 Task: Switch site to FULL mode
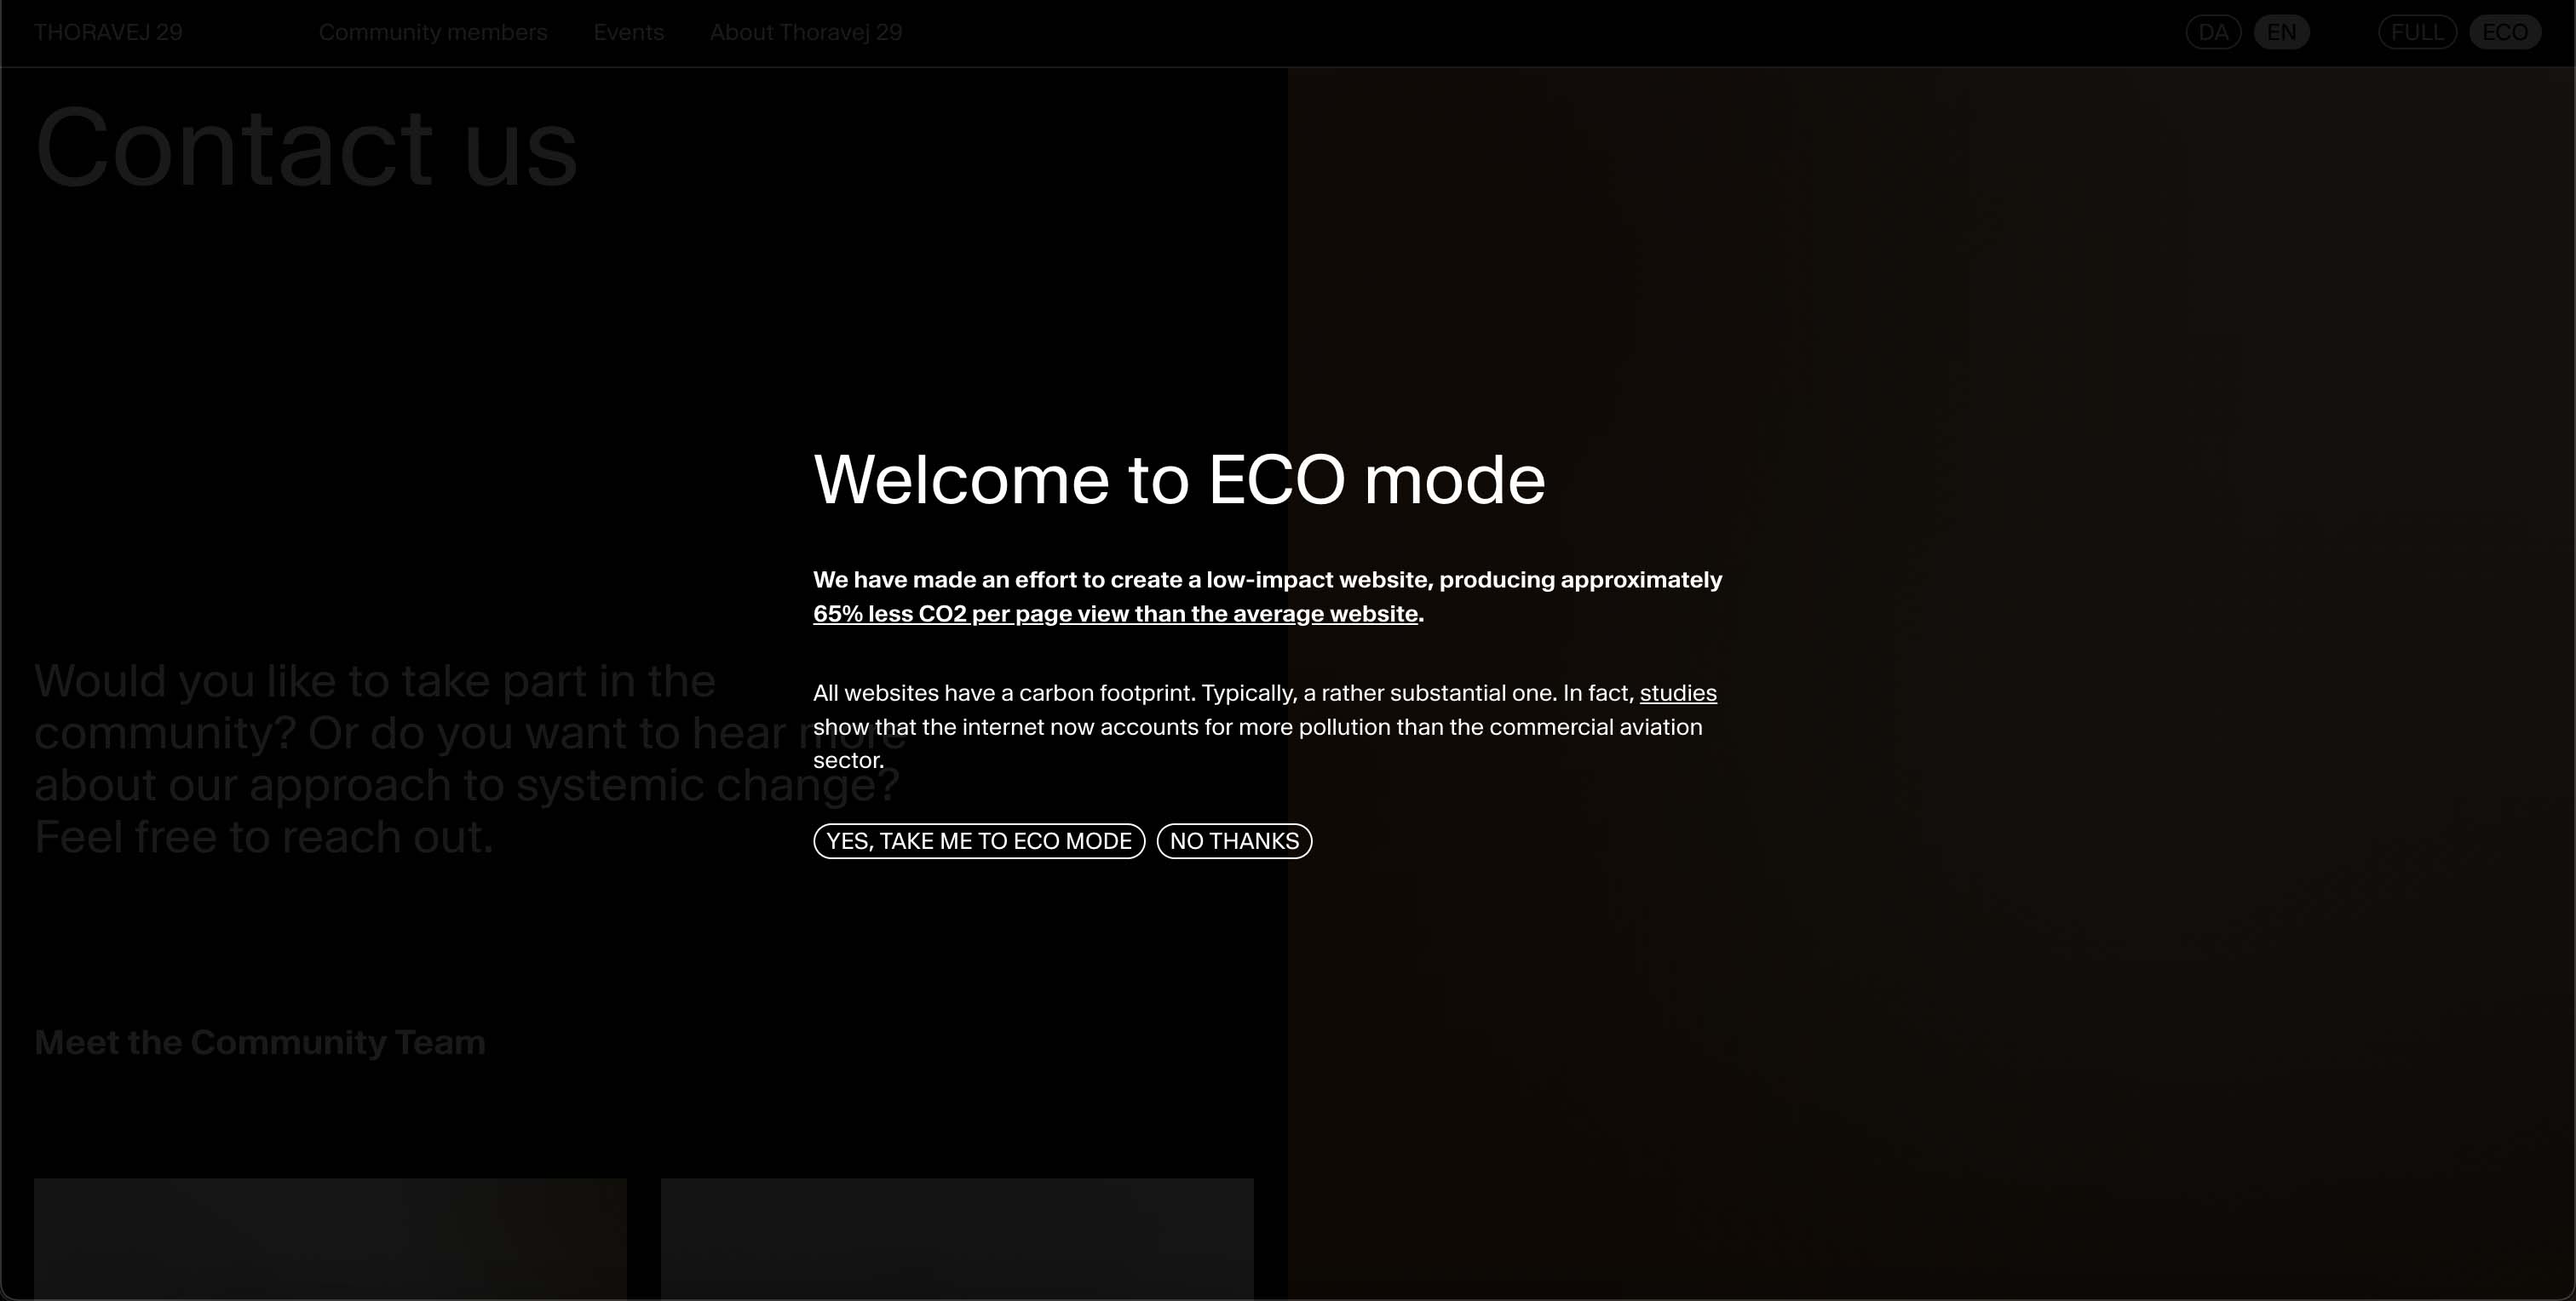(2416, 32)
